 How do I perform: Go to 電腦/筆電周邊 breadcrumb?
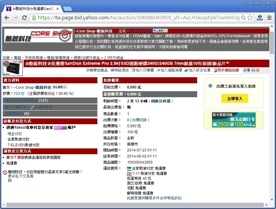[58, 58]
